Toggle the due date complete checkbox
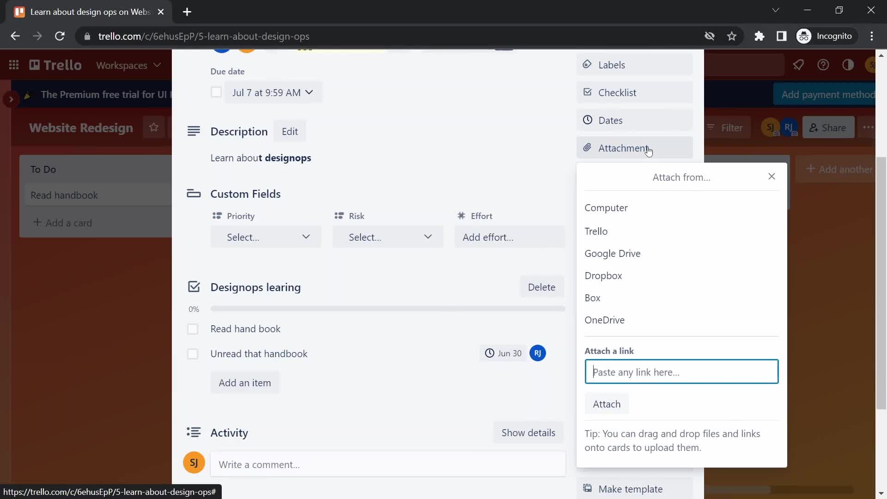887x499 pixels. (x=216, y=92)
